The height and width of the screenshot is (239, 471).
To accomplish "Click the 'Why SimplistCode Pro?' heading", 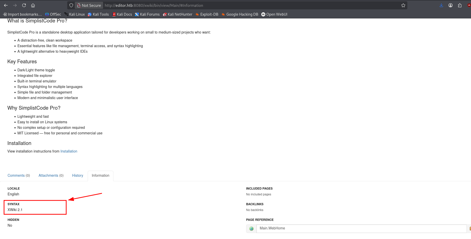I will (34, 108).
